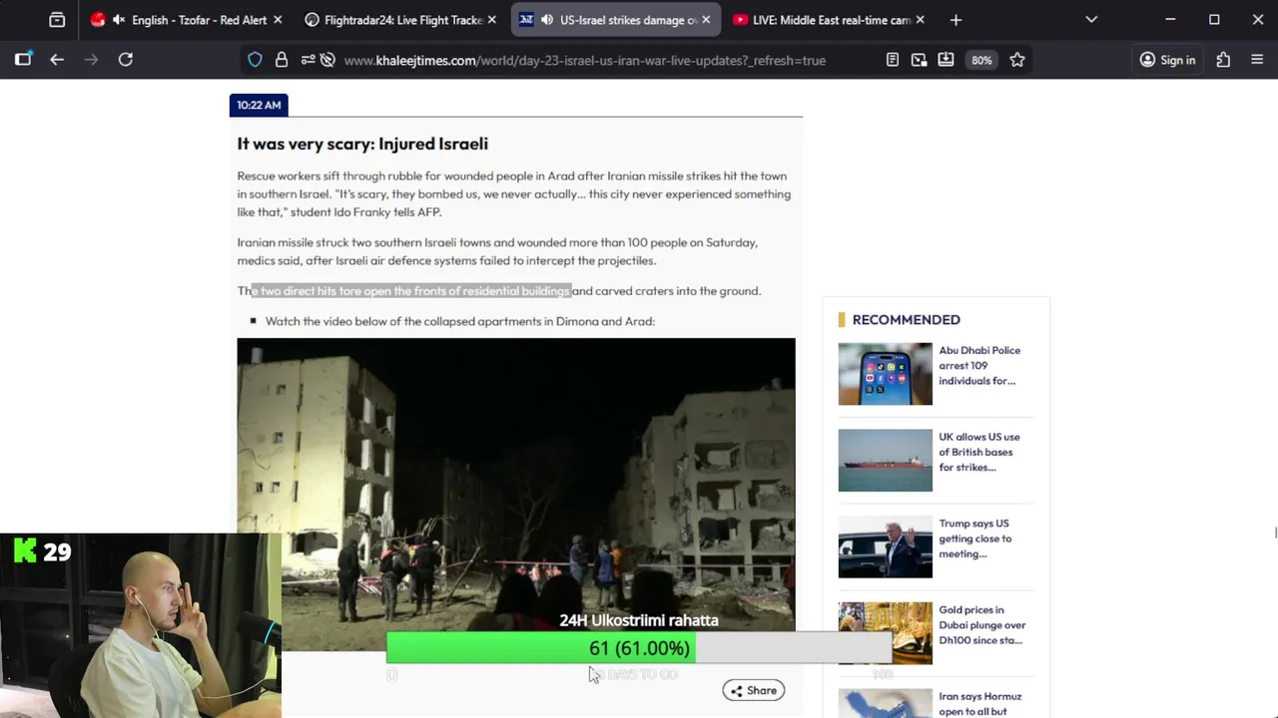Open UK allows US use of British bases article
The image size is (1278, 718).
(x=979, y=452)
